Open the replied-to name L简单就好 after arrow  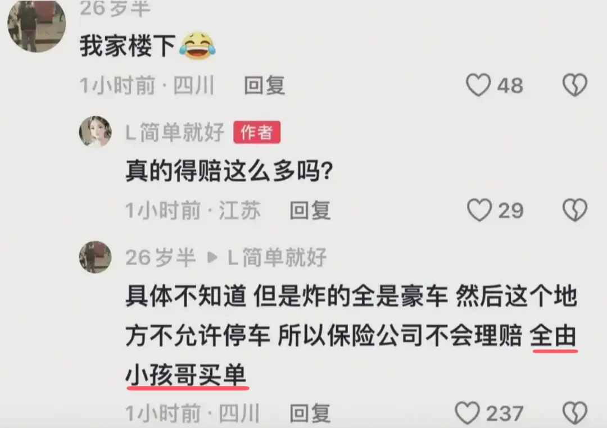point(277,258)
